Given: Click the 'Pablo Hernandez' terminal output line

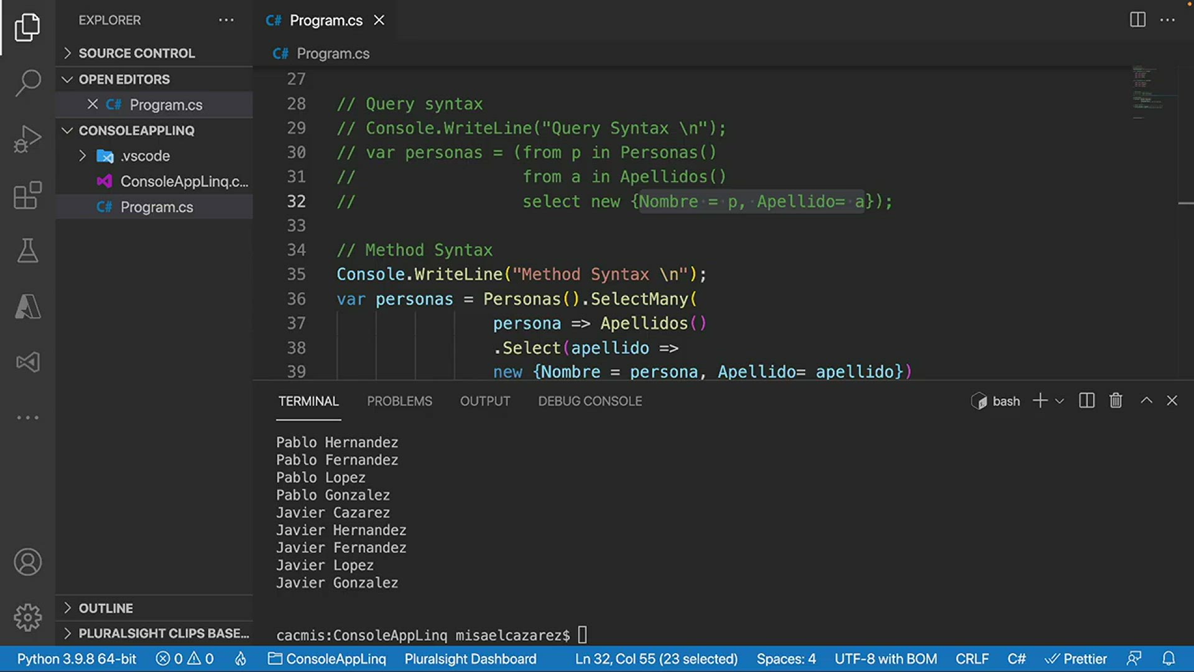Looking at the screenshot, I should click(337, 442).
